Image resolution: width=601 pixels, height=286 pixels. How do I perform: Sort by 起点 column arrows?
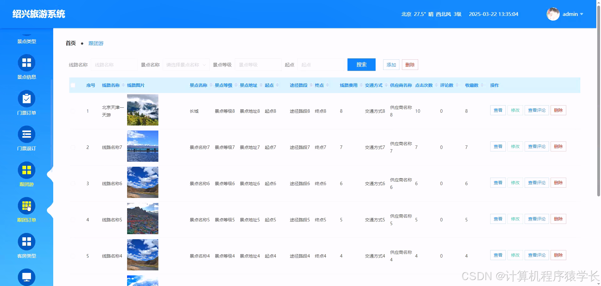[277, 85]
